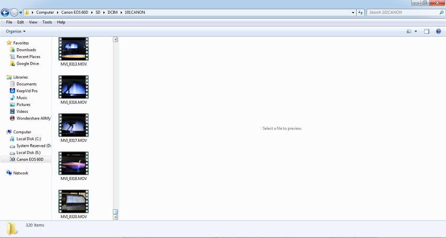This screenshot has height=238, width=446.
Task: Open the Documents library
Action: tap(26, 84)
